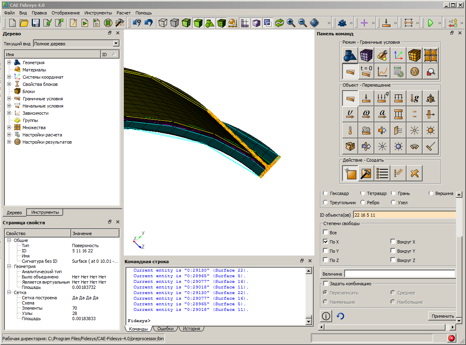The height and width of the screenshot is (345, 466).
Task: Expand the Системы координат tree node
Action: point(9,77)
